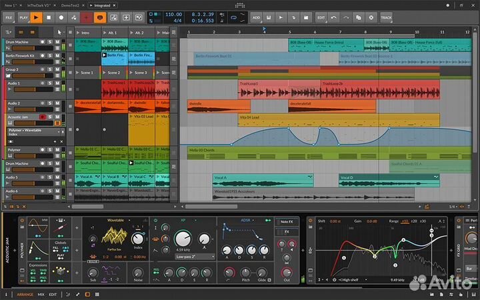Click the duplicate/copy icon in toolbar
This screenshot has width=480, height=300.
pos(359,17)
